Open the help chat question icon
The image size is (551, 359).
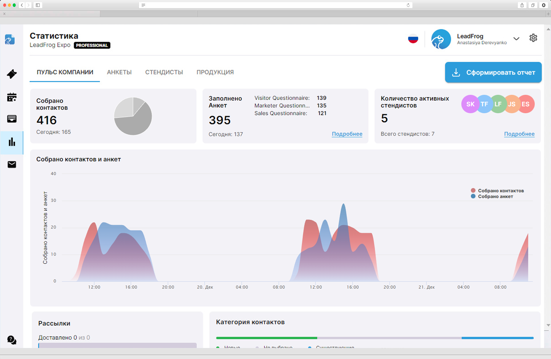pos(12,340)
